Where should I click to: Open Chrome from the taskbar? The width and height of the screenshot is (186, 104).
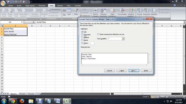[x=13, y=101]
